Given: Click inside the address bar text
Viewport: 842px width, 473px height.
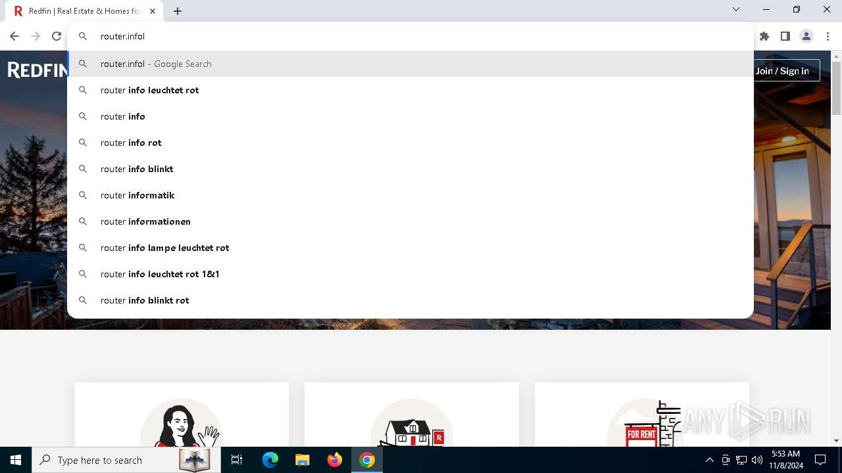Looking at the screenshot, I should [x=122, y=36].
